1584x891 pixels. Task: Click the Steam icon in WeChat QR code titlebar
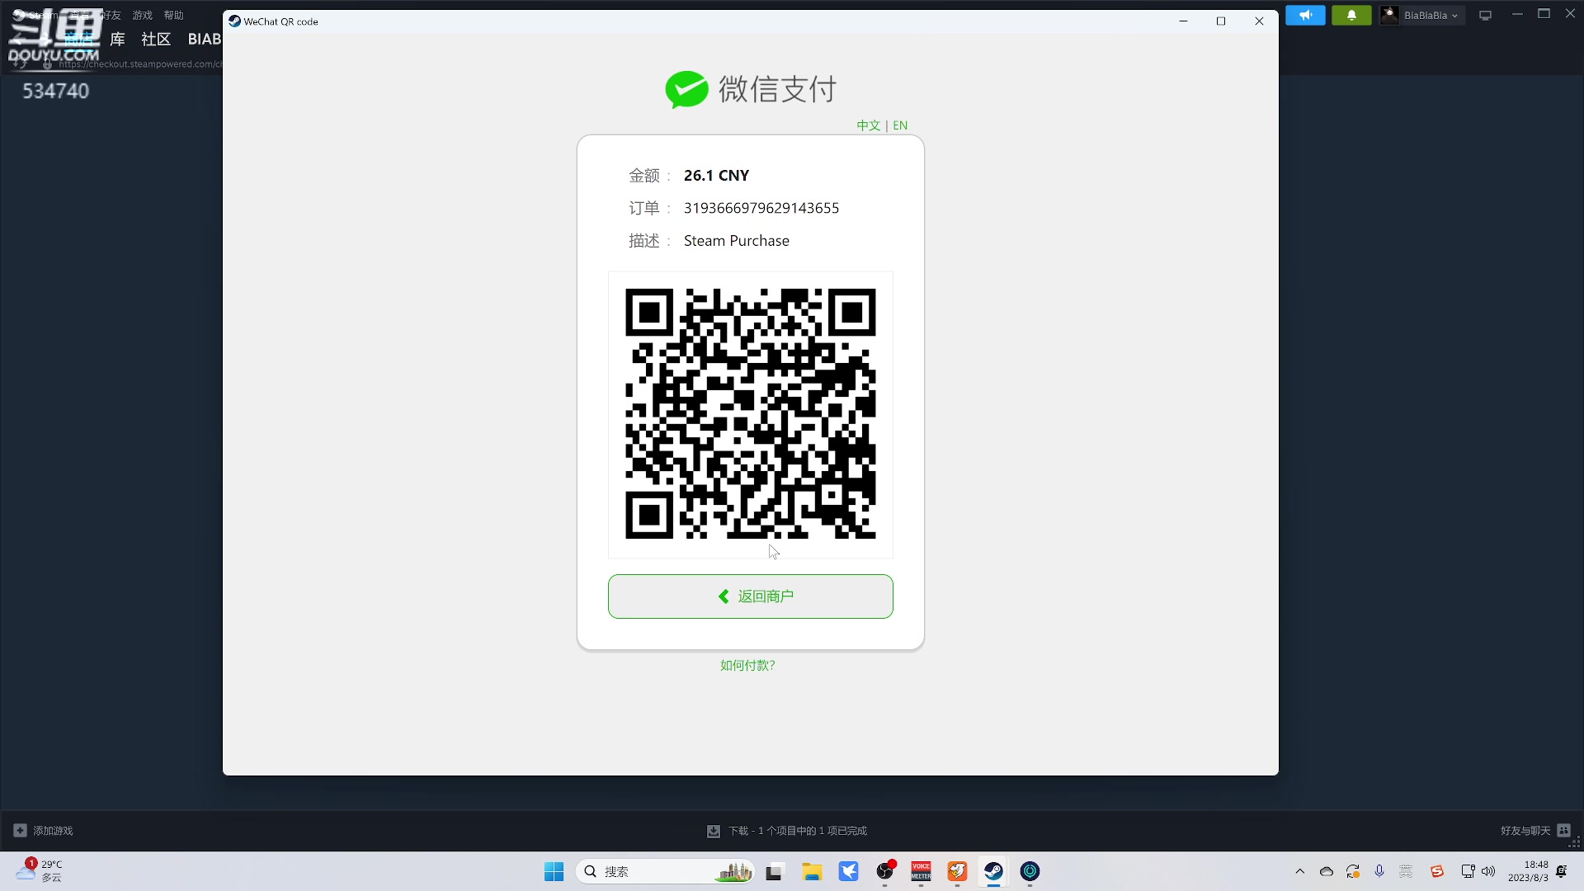click(234, 21)
